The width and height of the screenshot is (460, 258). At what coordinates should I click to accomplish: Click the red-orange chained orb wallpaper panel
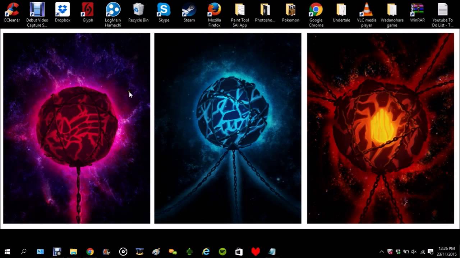click(381, 128)
